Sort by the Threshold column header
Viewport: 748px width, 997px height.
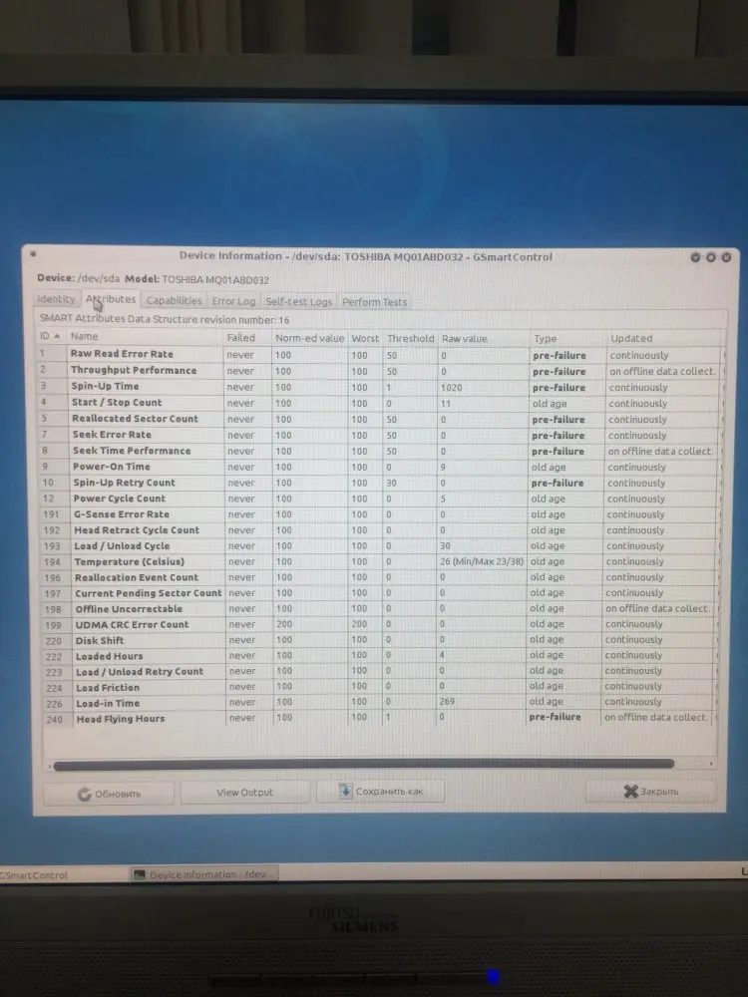pyautogui.click(x=410, y=338)
